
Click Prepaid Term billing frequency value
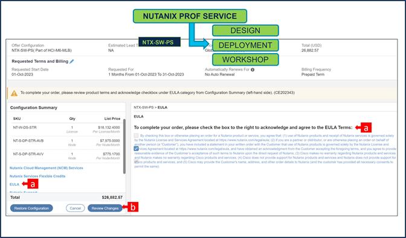[x=313, y=75]
